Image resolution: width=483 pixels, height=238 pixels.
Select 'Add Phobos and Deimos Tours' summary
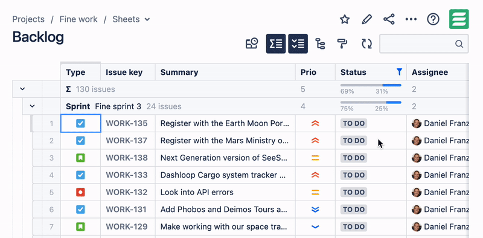(x=225, y=210)
